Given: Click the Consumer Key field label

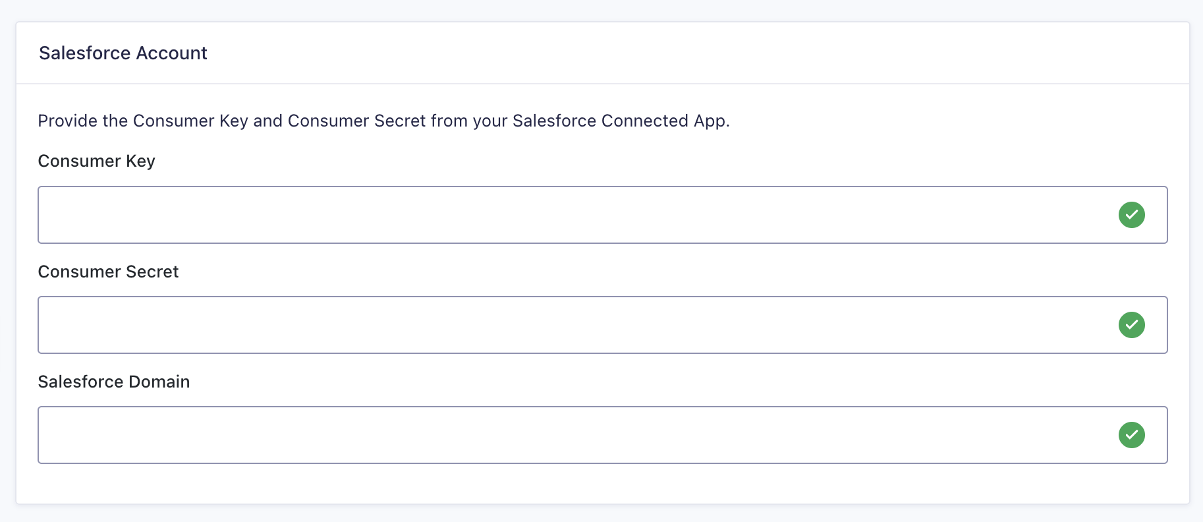Looking at the screenshot, I should point(96,161).
